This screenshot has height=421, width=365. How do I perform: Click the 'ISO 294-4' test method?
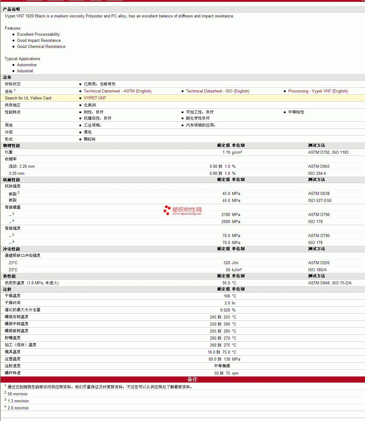317,173
